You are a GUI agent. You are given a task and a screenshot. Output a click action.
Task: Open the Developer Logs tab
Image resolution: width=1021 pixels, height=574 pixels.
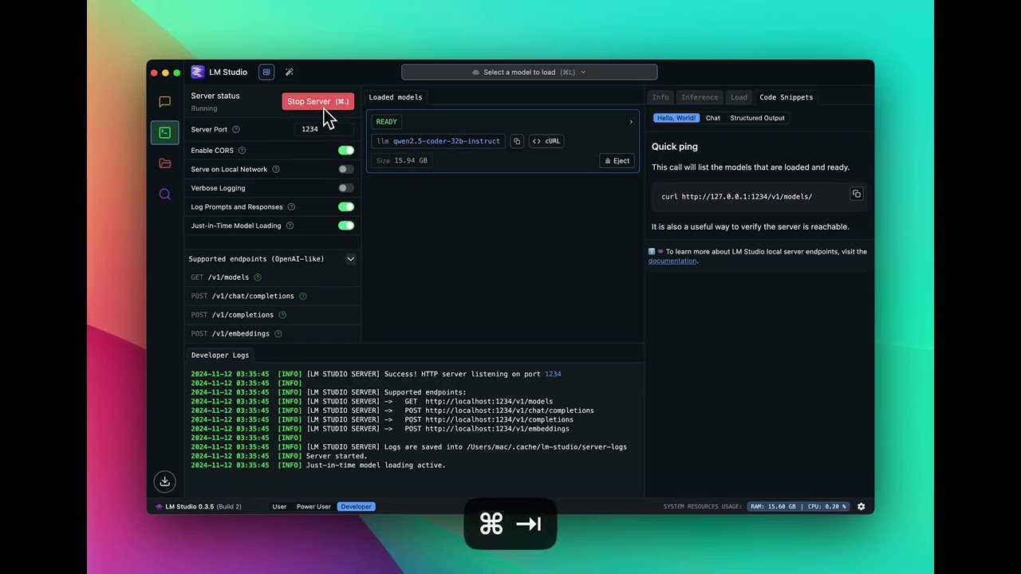pyautogui.click(x=220, y=355)
